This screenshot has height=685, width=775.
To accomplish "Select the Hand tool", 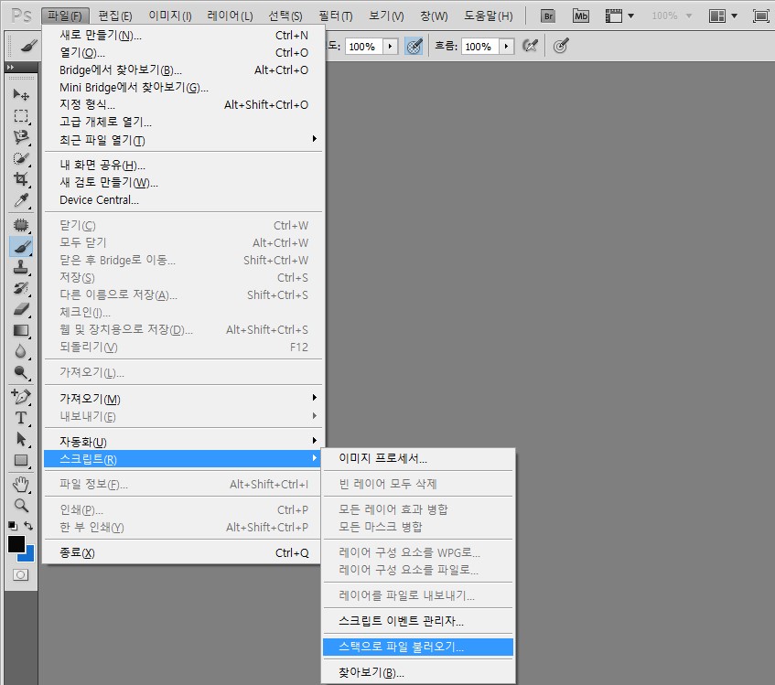I will 21,485.
